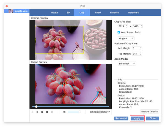Select the Crop tab
The width and height of the screenshot is (165, 127).
click(82, 12)
